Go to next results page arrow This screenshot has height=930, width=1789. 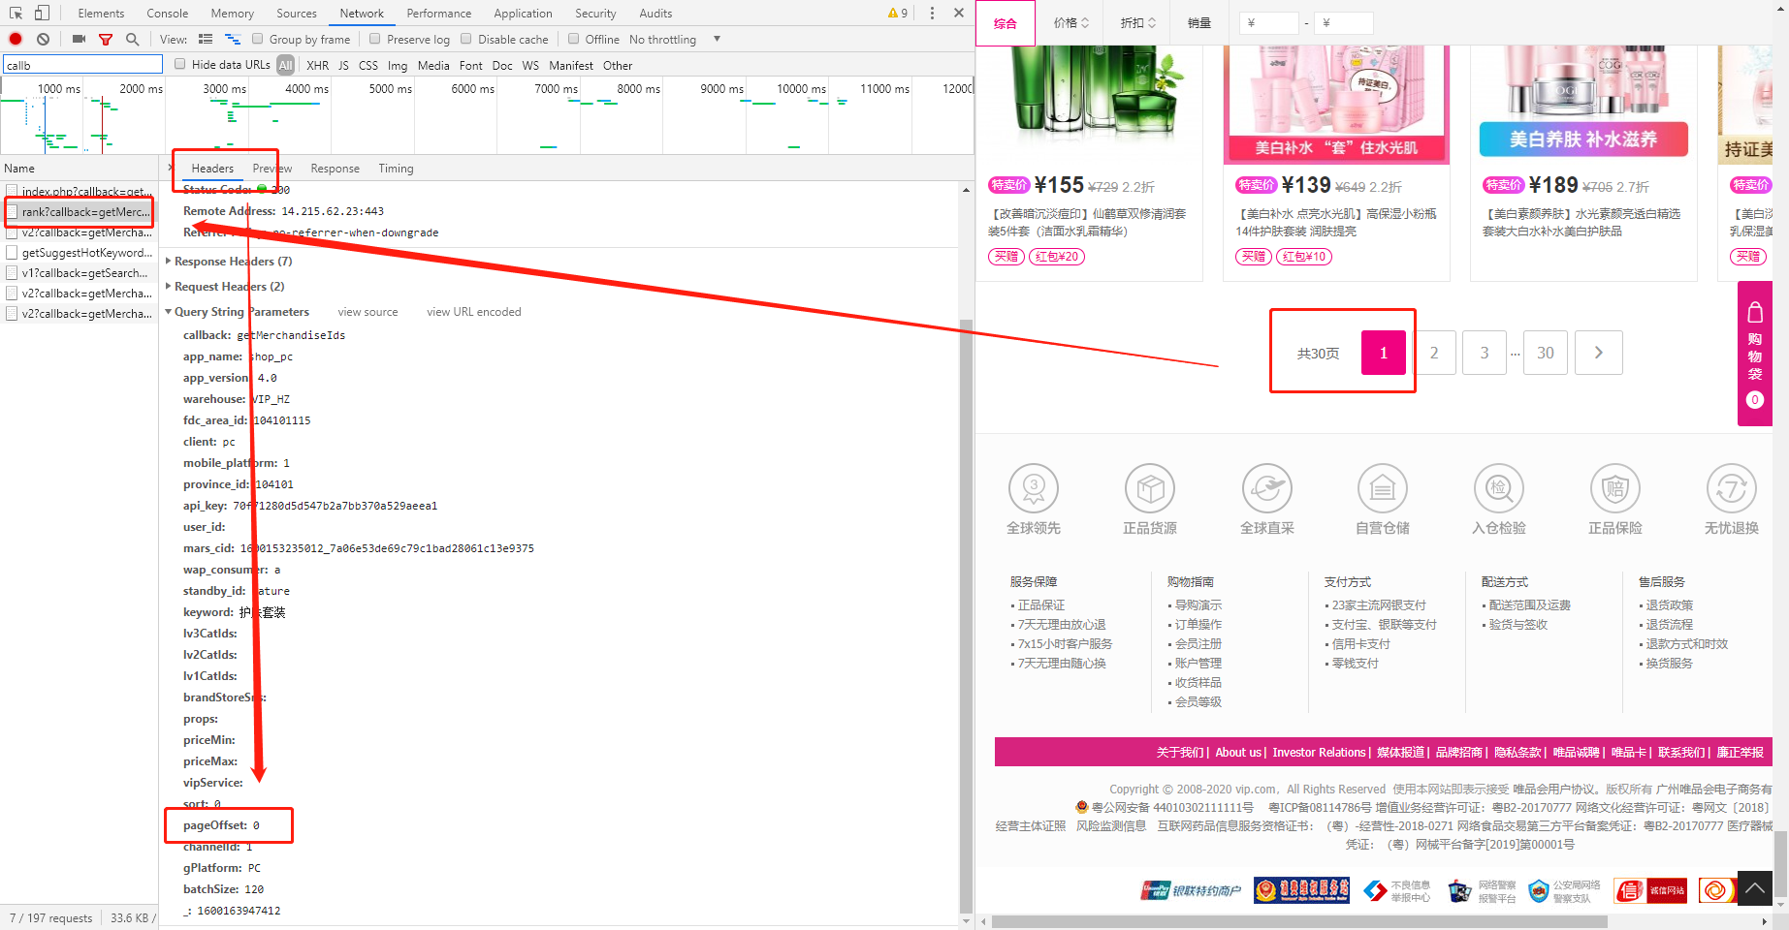coord(1599,353)
